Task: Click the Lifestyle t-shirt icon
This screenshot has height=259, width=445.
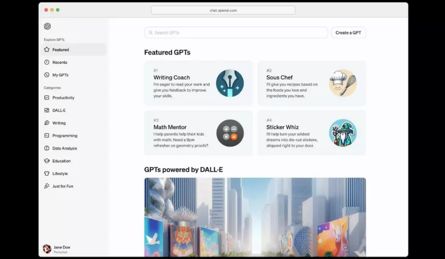Action: click(x=47, y=173)
